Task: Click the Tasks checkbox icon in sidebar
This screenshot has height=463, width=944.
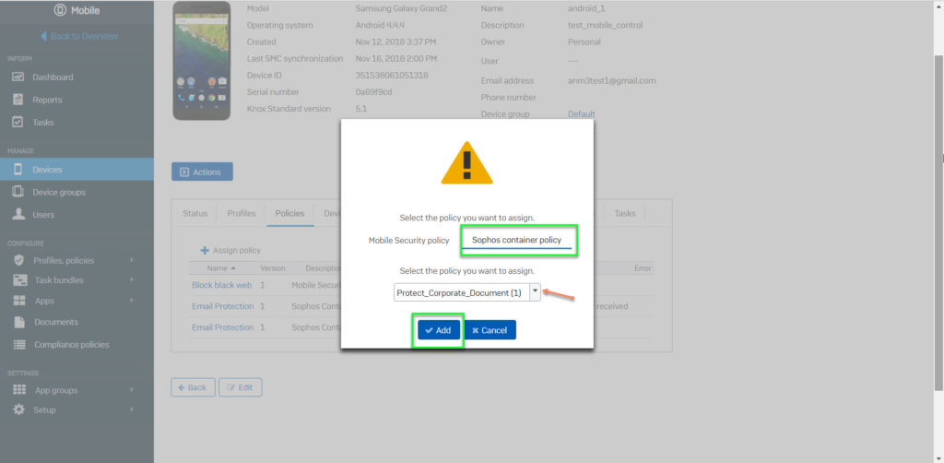Action: (18, 123)
